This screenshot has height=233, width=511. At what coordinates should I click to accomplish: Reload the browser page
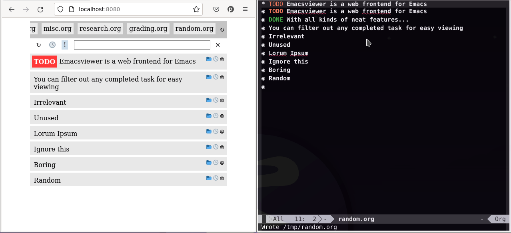[x=40, y=9]
